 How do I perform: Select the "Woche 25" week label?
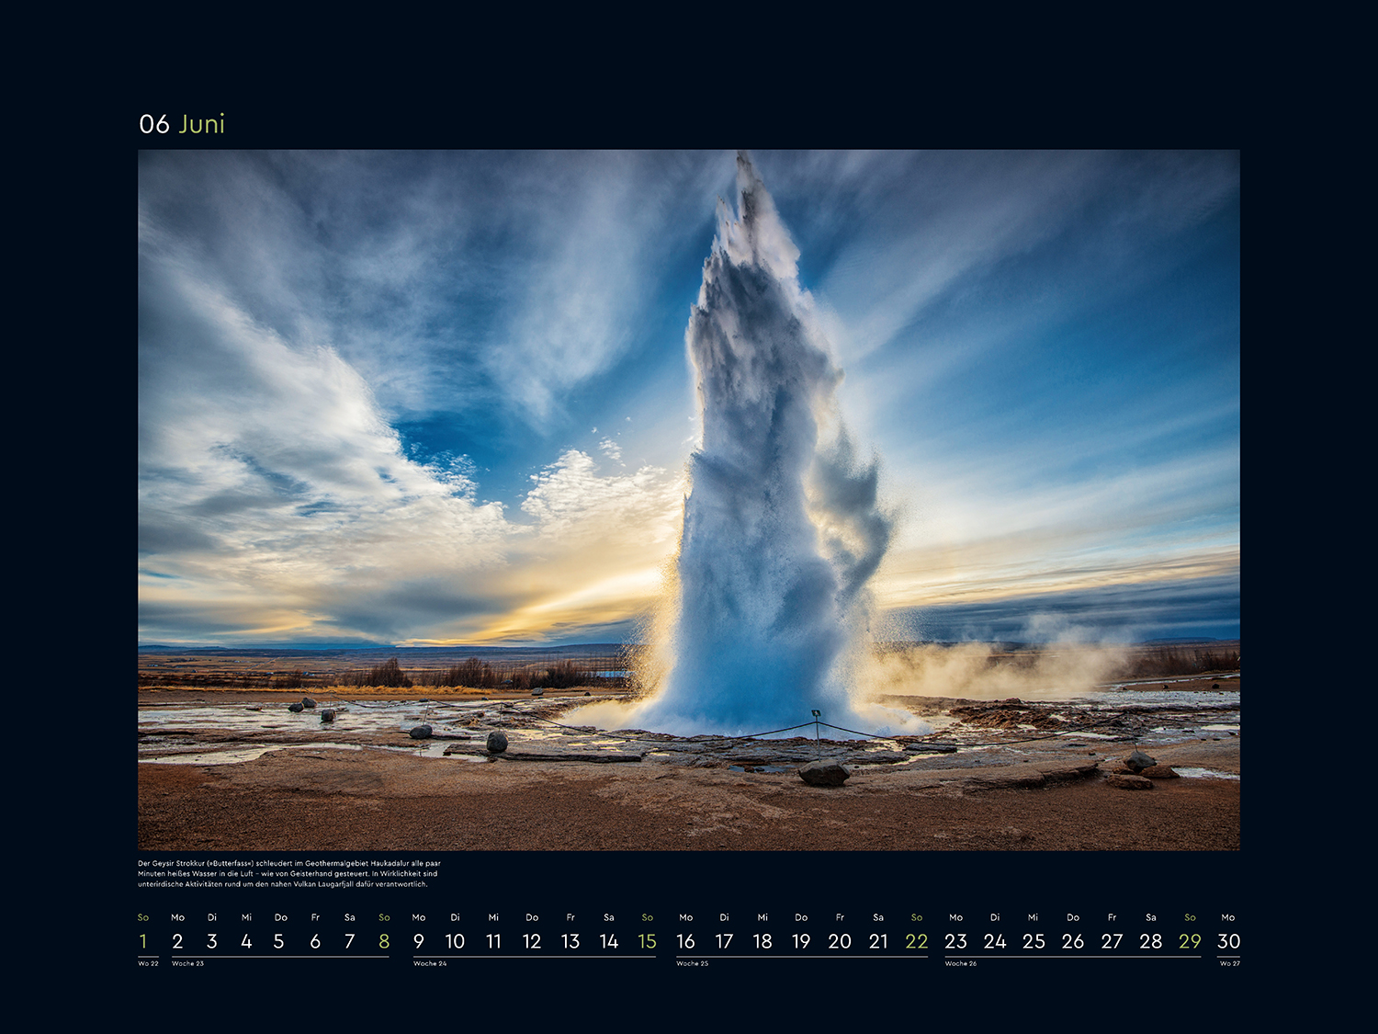[692, 963]
